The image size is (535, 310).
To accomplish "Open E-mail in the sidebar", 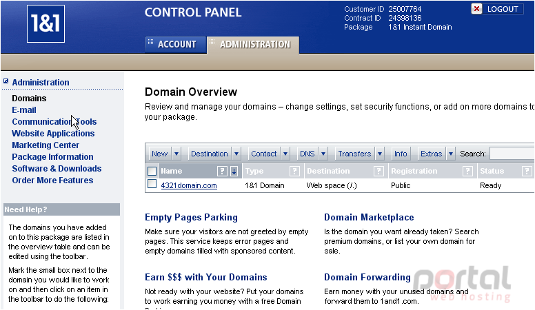I will [x=24, y=110].
